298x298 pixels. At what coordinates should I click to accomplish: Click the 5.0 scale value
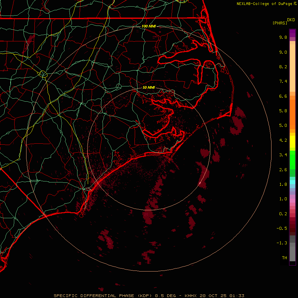tap(283, 125)
